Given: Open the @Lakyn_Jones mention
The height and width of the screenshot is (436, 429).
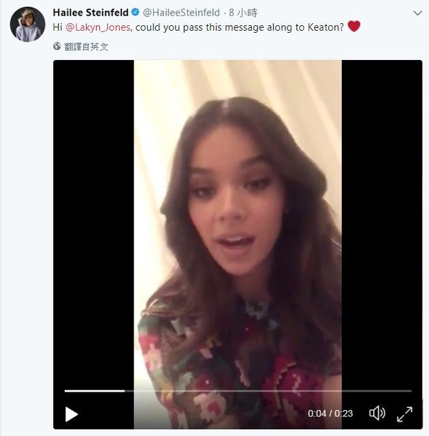Looking at the screenshot, I should [x=99, y=27].
